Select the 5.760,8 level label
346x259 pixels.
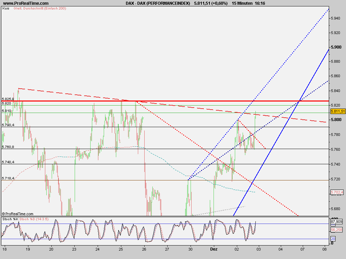pyautogui.click(x=8, y=147)
